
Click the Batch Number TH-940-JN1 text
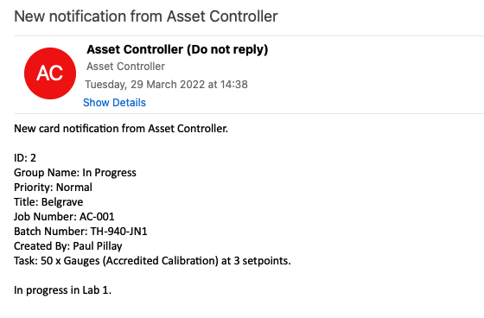tap(80, 232)
